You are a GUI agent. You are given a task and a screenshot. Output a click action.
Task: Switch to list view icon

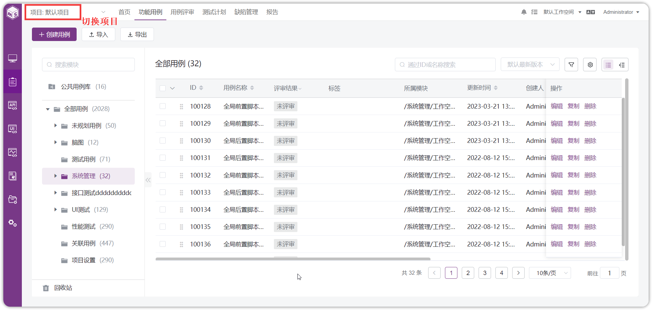click(608, 65)
